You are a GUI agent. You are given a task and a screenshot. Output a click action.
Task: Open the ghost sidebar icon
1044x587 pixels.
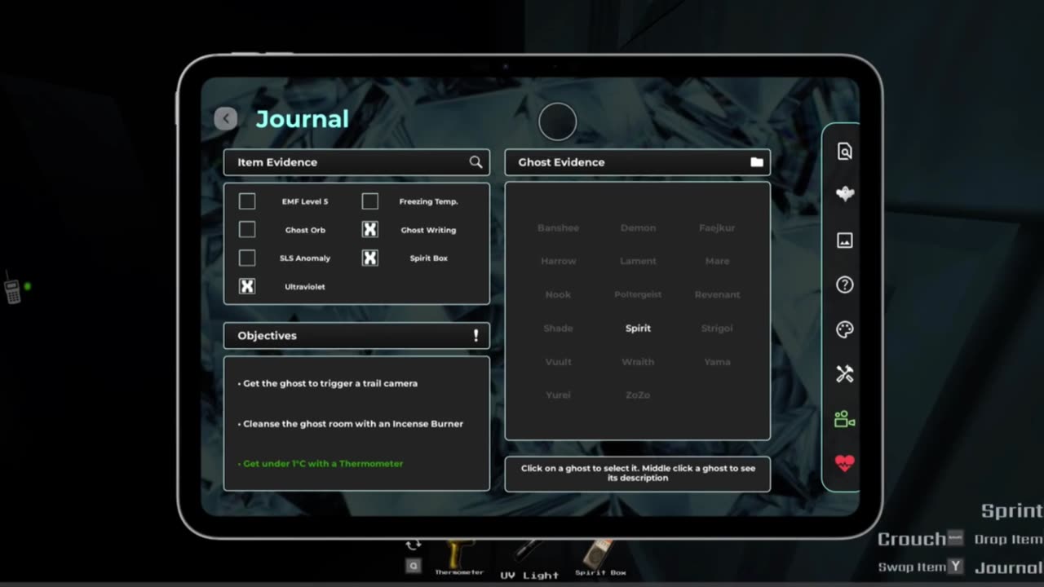[844, 194]
